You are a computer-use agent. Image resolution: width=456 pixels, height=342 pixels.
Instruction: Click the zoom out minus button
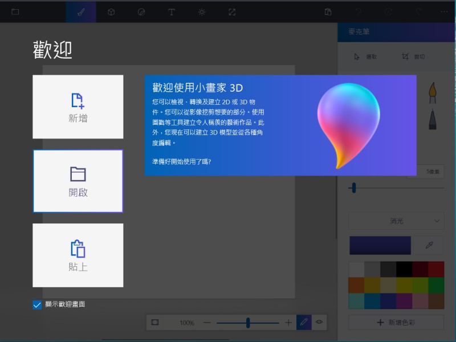(207, 323)
